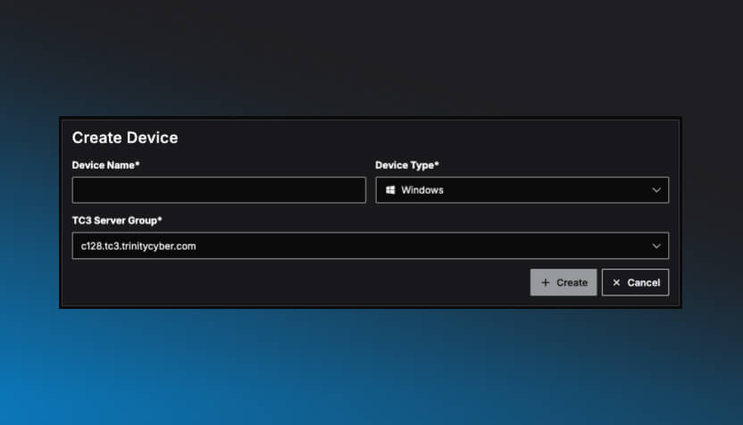This screenshot has width=743, height=425.
Task: Focus the Device Name text field
Action: click(219, 190)
